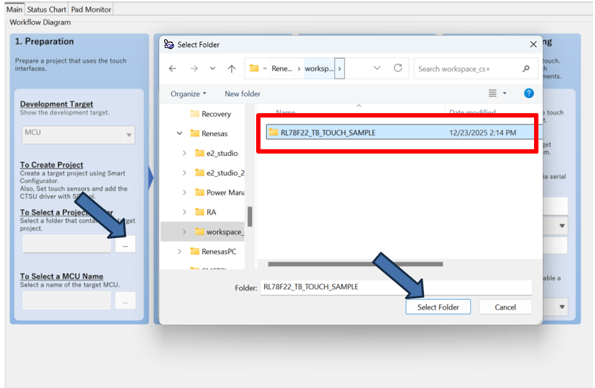Expand the RA tree node
595x388 pixels.
185,212
